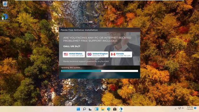This screenshot has width=199, height=112.
Task: Launch File Explorer from the taskbar
Action: tap(103, 109)
